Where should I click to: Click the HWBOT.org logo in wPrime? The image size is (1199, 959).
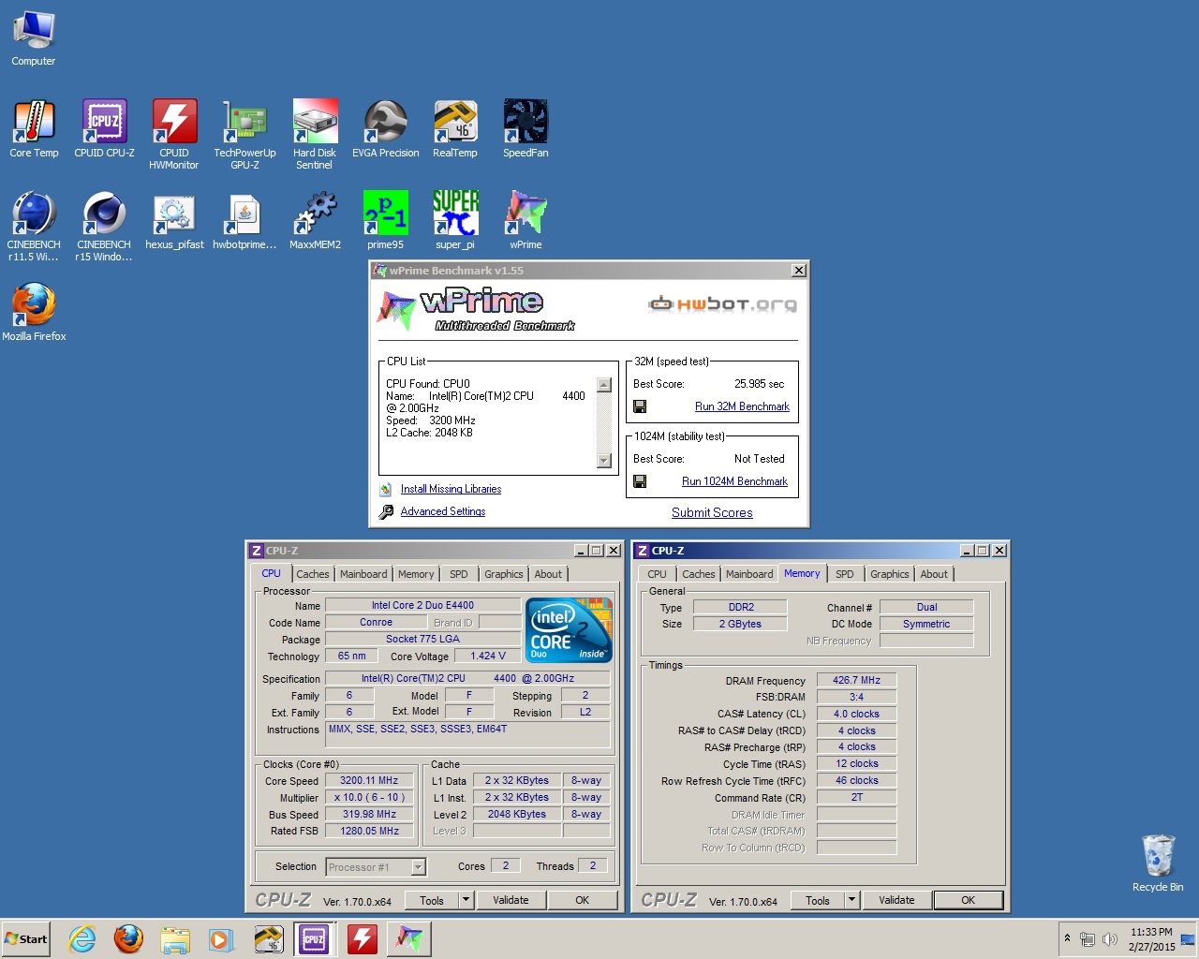pyautogui.click(x=723, y=304)
